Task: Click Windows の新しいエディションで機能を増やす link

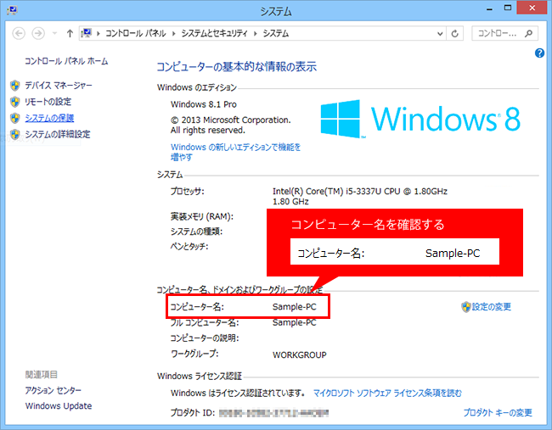Action: tap(235, 152)
